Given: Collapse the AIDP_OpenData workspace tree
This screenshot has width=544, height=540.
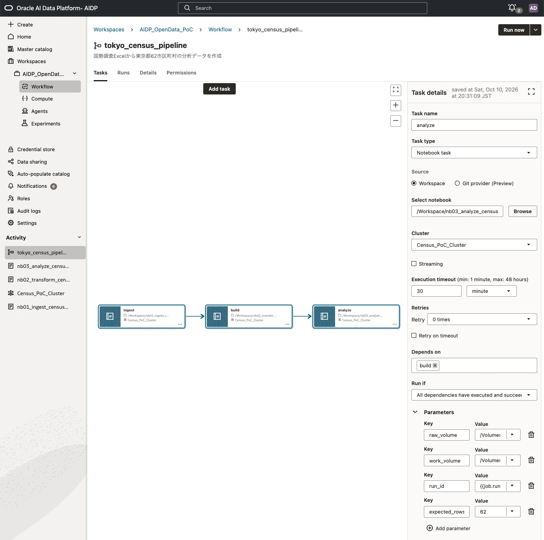Looking at the screenshot, I should (x=75, y=74).
